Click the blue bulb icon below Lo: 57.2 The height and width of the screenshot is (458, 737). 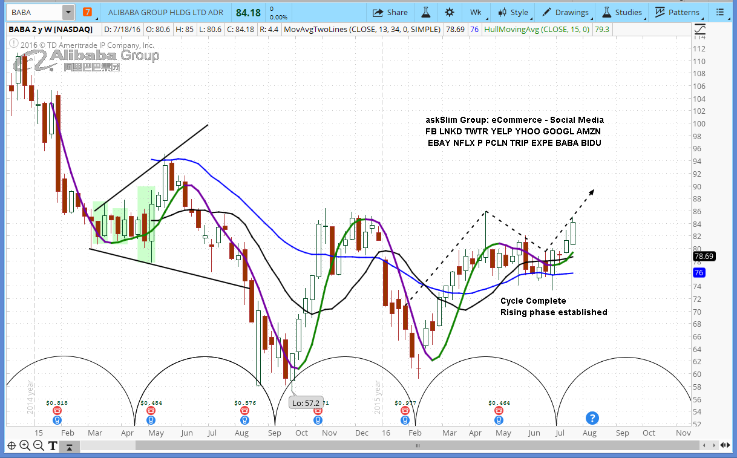(317, 419)
